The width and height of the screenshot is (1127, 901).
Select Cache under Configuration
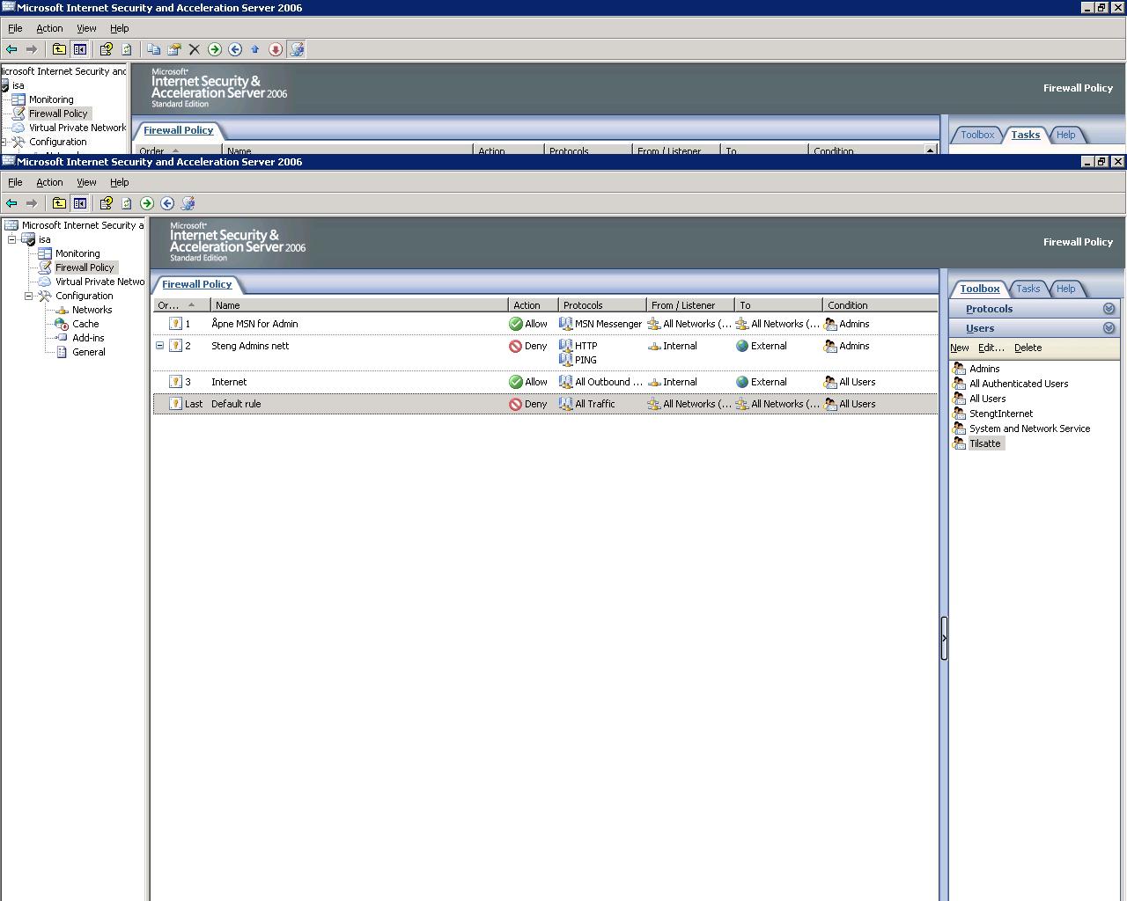point(85,324)
